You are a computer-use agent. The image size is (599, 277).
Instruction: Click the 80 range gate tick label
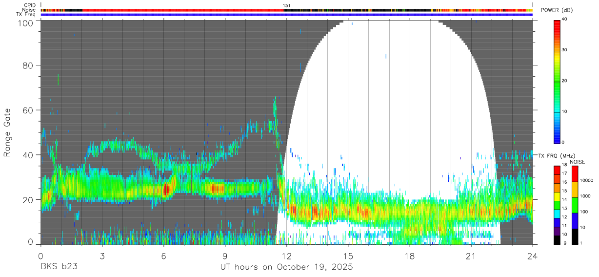coord(28,65)
